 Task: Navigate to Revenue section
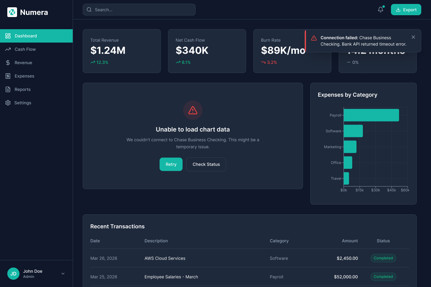tap(36, 63)
